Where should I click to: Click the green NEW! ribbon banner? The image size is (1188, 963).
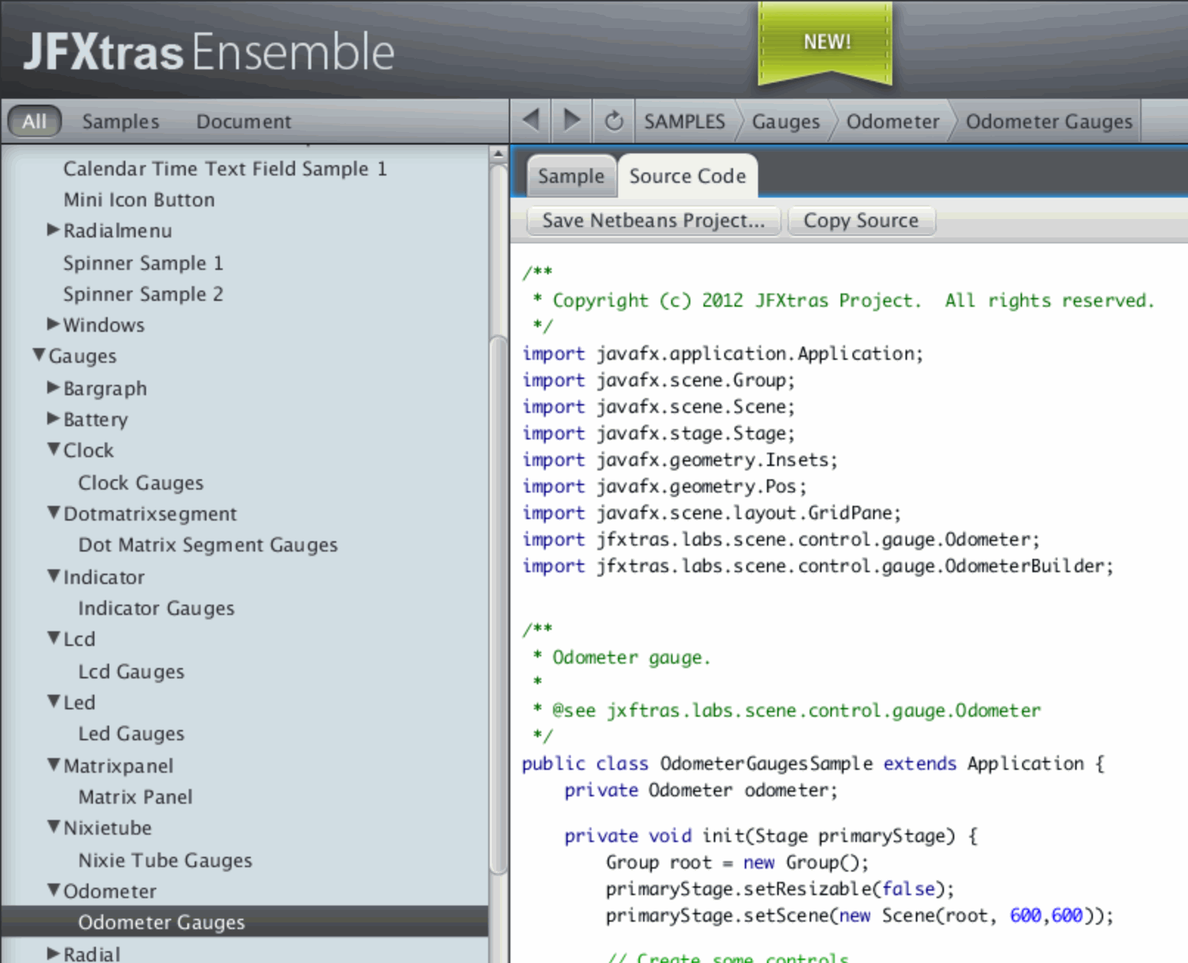pos(826,43)
